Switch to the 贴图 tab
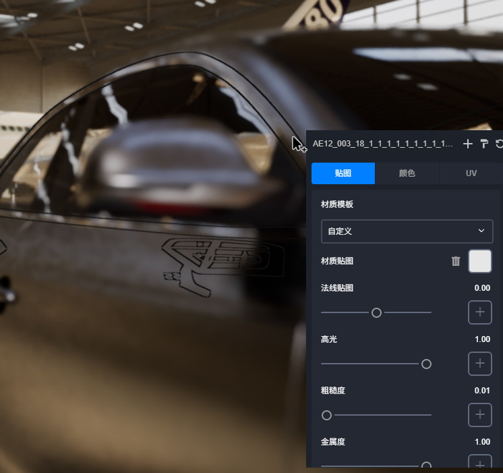This screenshot has width=503, height=473. pos(343,173)
